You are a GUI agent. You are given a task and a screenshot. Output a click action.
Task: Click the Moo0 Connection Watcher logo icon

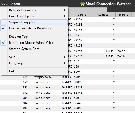click(x=83, y=4)
